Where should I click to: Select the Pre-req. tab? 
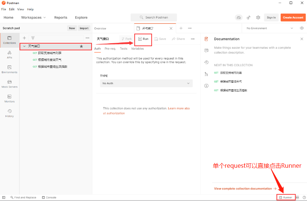click(110, 49)
